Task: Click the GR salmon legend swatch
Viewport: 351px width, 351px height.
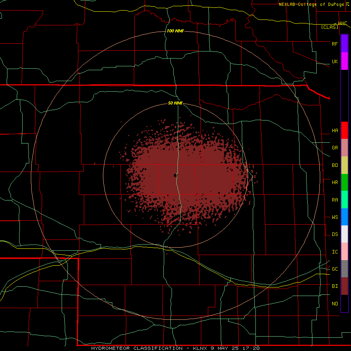Action: tap(344, 148)
